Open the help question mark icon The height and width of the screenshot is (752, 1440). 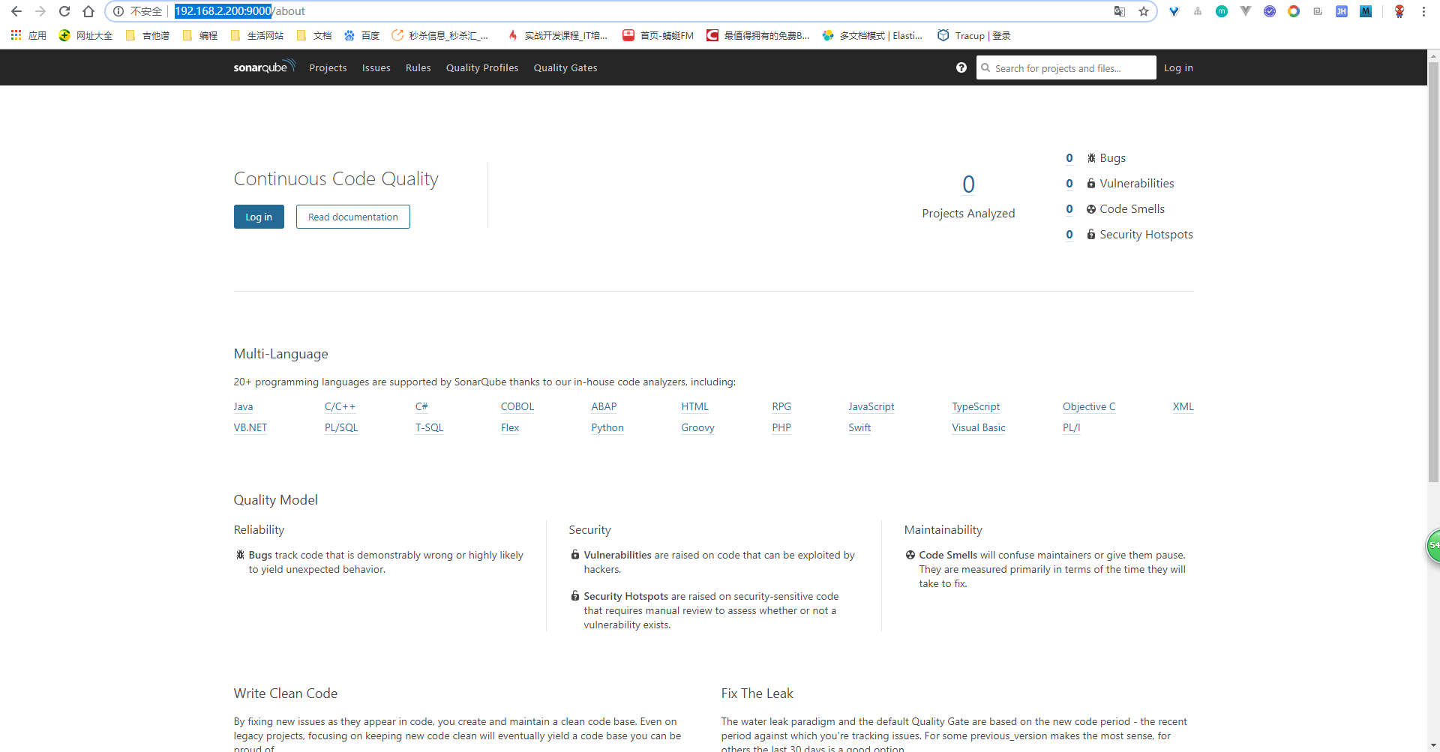pyautogui.click(x=961, y=67)
